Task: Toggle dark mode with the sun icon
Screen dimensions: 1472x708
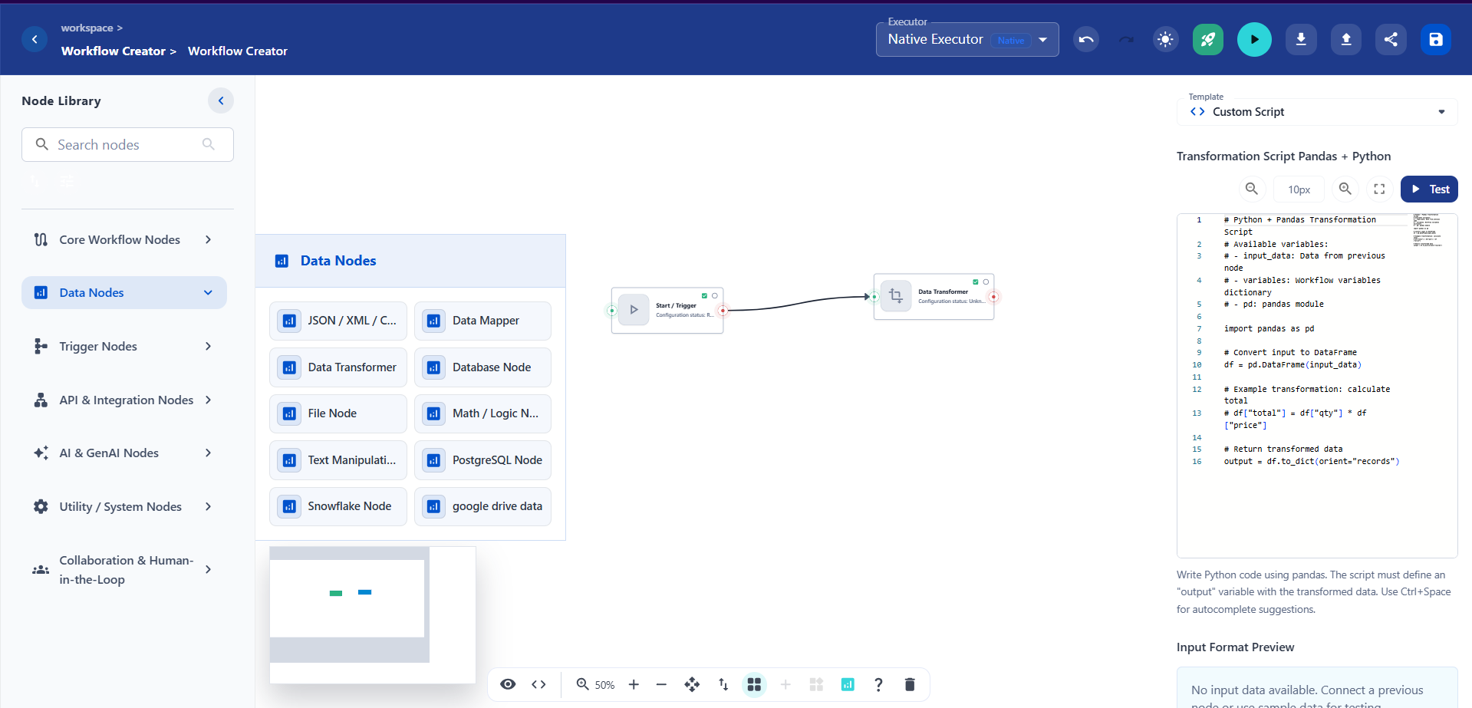Action: tap(1165, 39)
